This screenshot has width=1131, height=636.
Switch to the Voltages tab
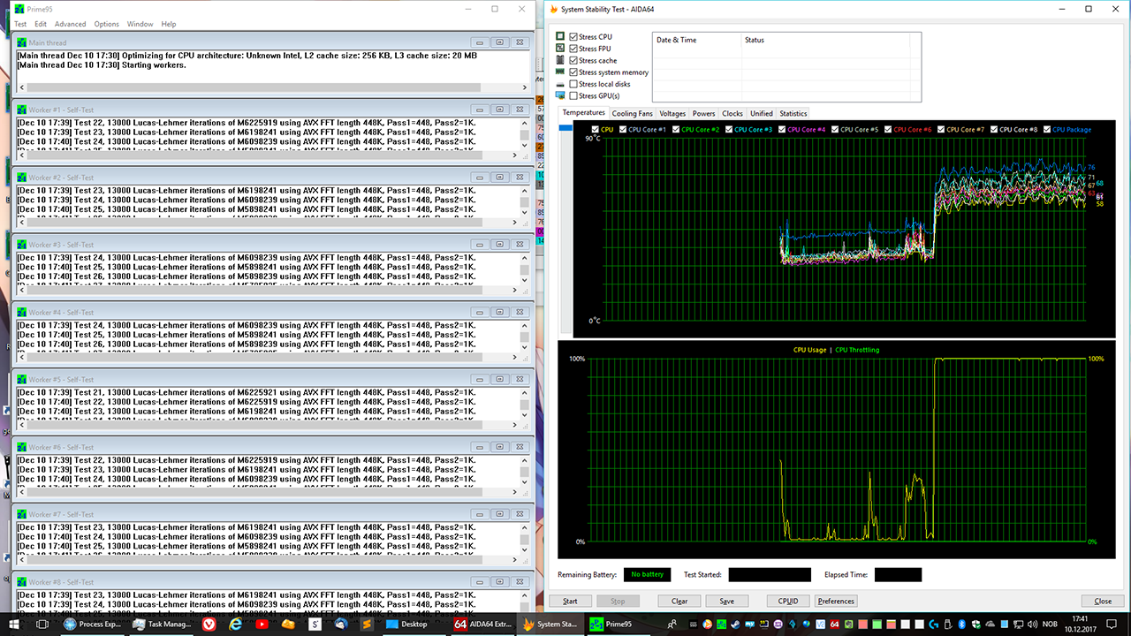[x=672, y=114]
